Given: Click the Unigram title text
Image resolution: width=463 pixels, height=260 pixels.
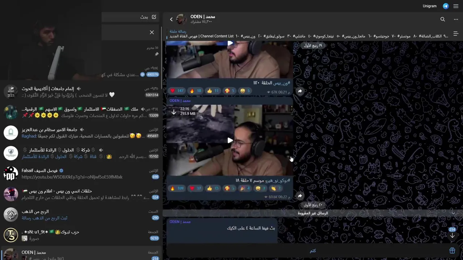Looking at the screenshot, I should click(429, 6).
